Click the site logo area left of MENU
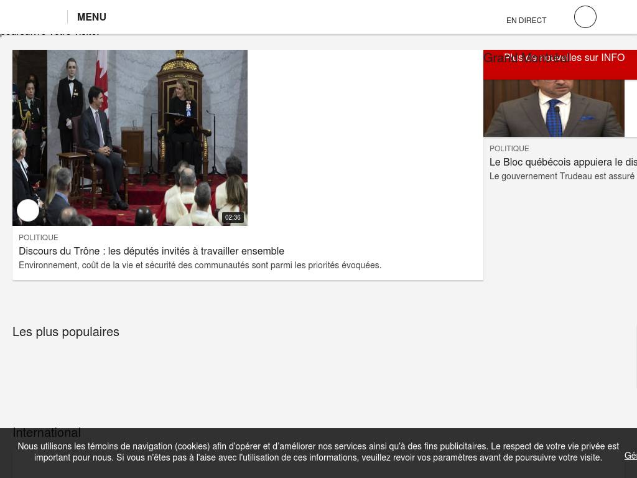The height and width of the screenshot is (478, 637). point(34,17)
